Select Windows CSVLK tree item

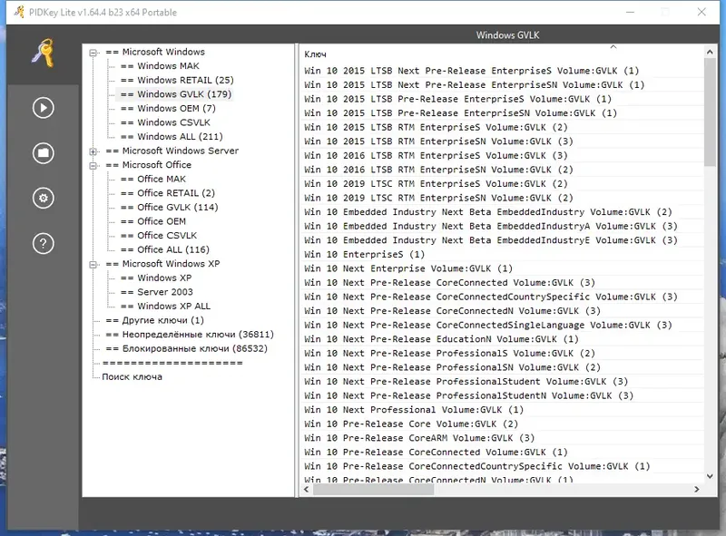tap(165, 122)
